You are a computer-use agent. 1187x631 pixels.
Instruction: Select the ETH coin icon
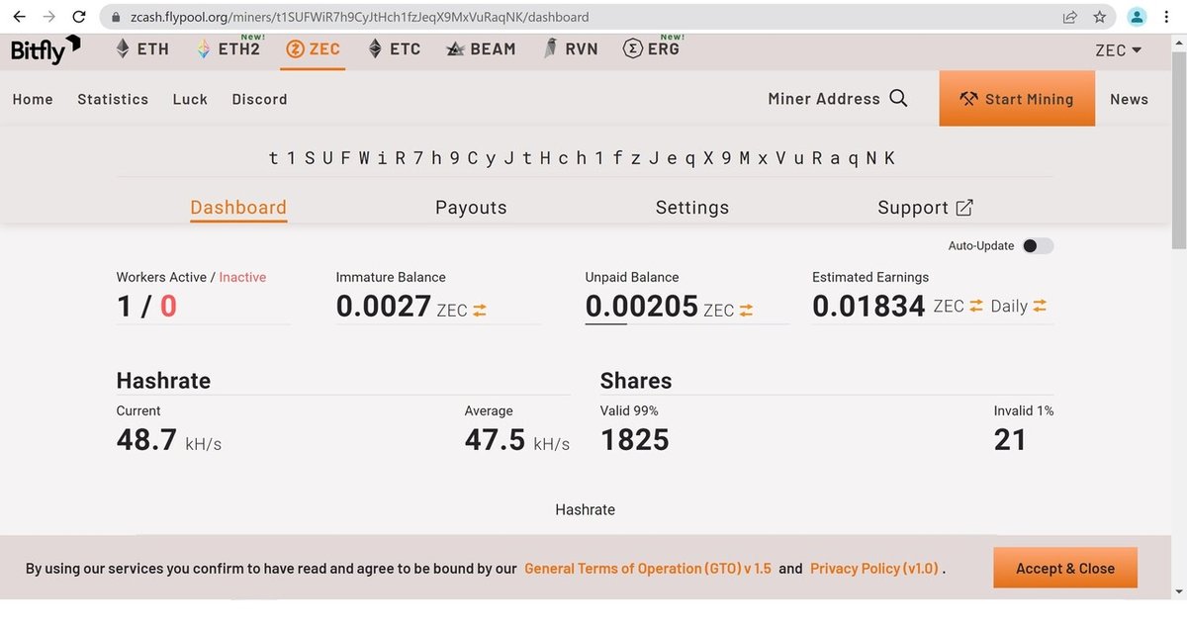pos(123,48)
